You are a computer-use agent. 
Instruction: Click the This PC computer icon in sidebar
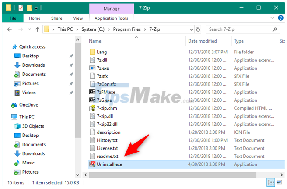(14, 117)
